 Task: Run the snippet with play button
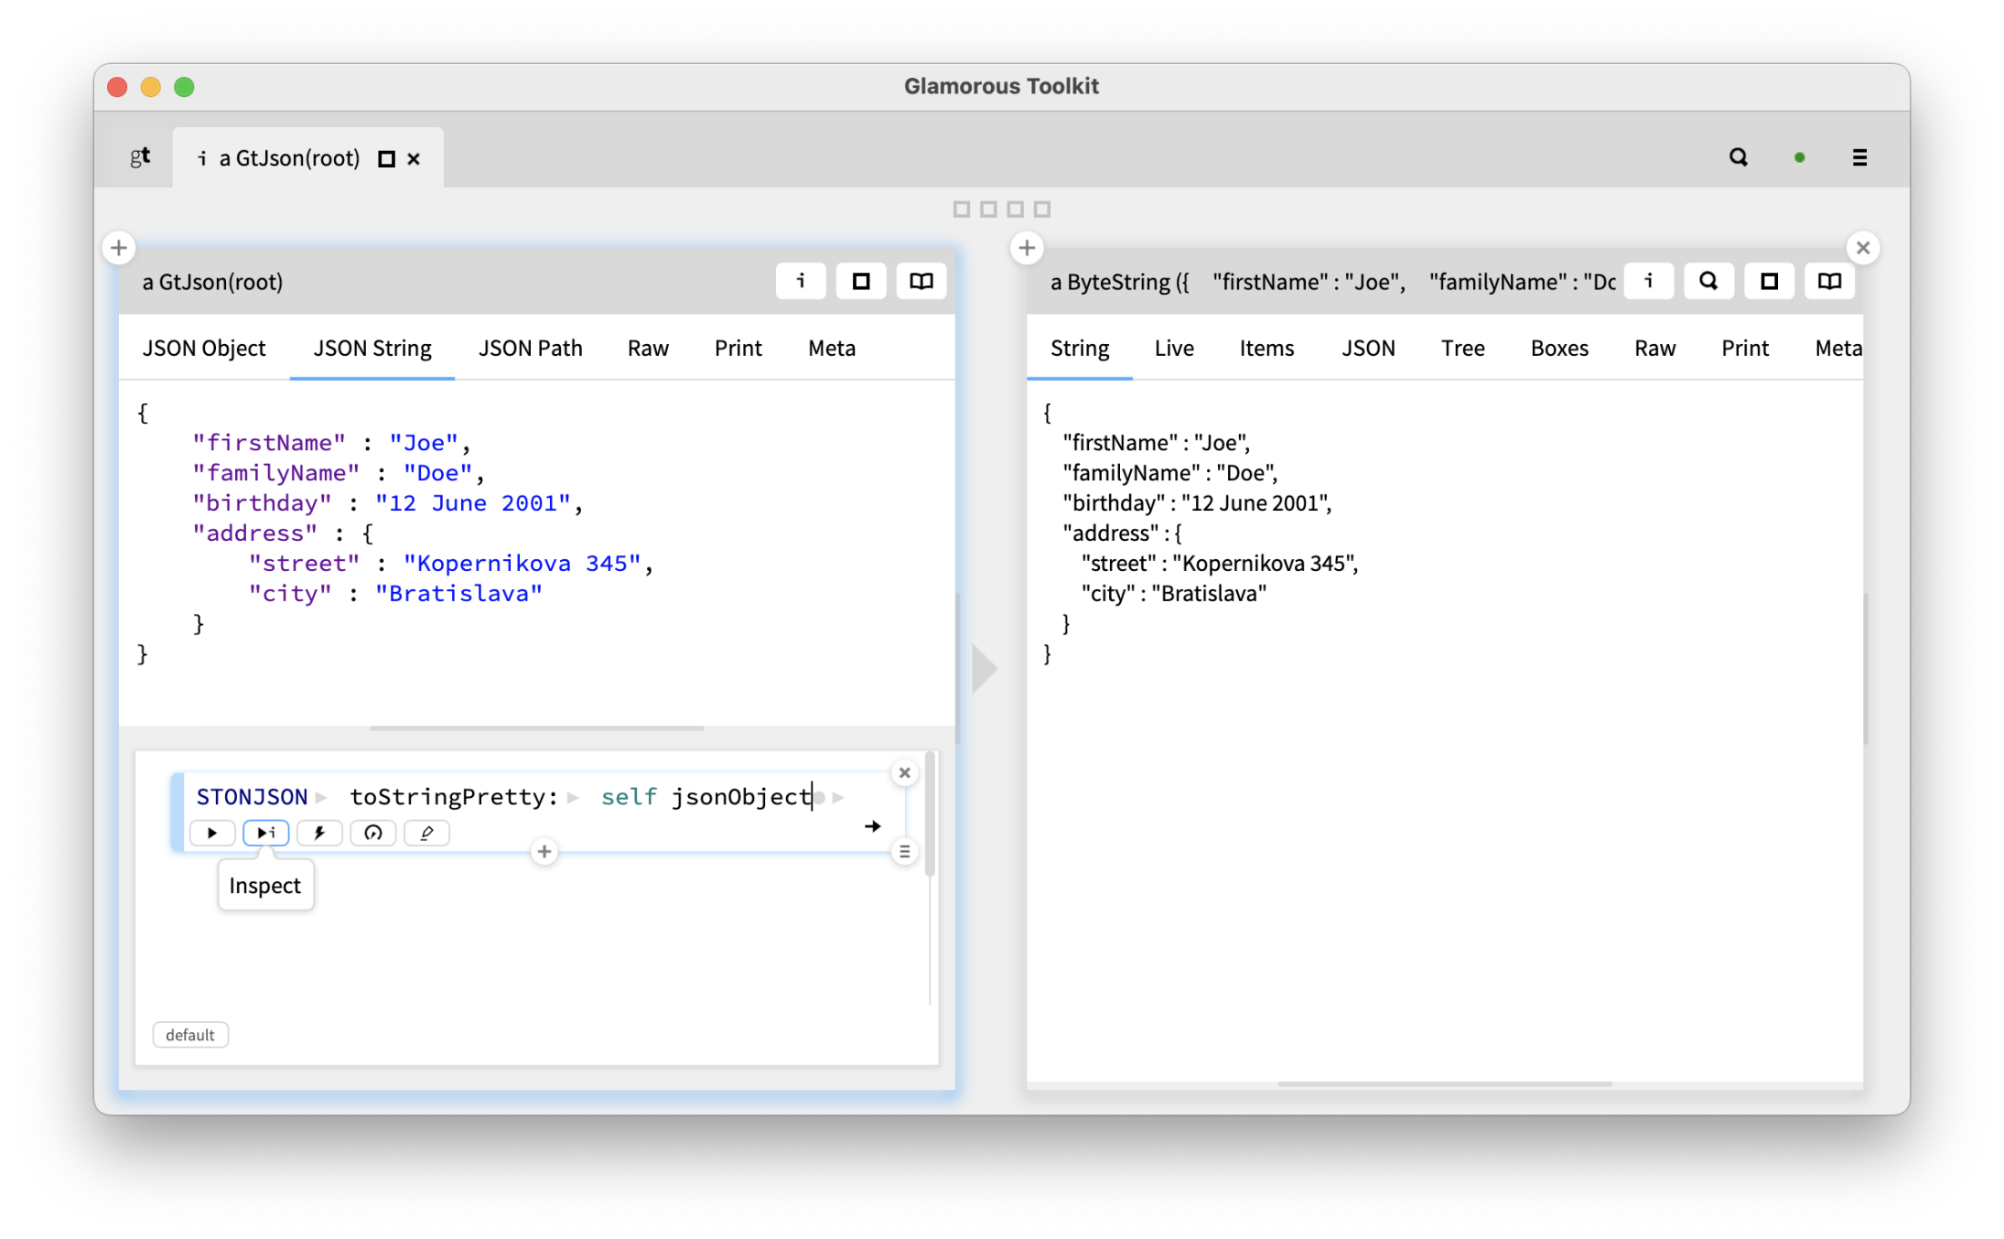coord(212,833)
